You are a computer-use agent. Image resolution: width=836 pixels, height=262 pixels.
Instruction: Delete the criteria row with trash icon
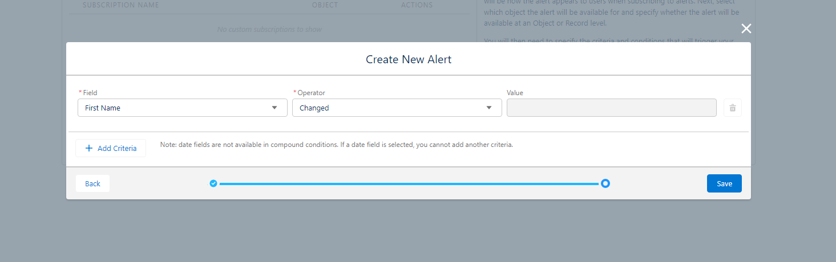(733, 108)
